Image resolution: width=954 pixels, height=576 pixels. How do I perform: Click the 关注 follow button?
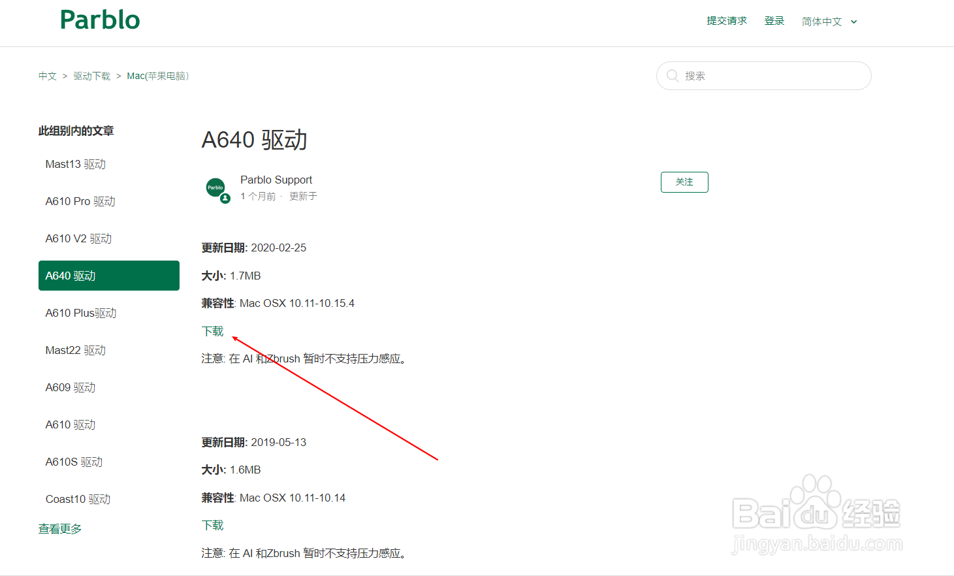tap(684, 182)
